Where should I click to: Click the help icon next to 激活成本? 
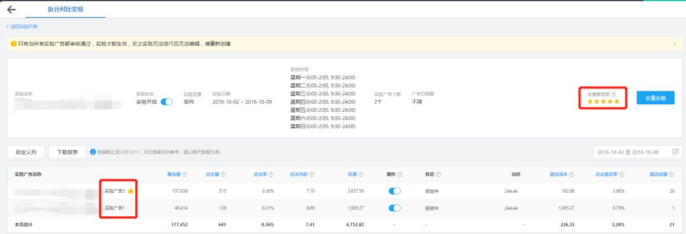(x=572, y=174)
